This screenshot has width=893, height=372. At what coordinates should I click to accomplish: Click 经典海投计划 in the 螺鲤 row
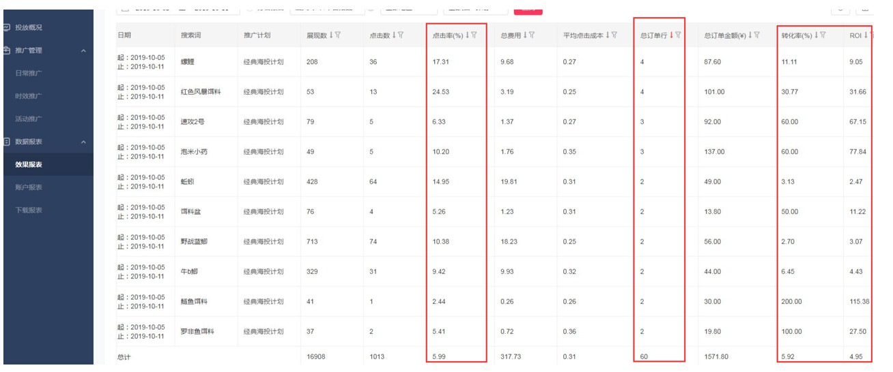(x=264, y=62)
